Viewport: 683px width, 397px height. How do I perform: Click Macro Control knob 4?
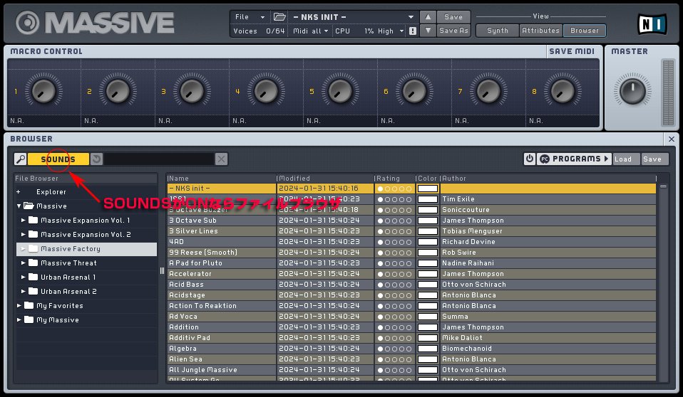(266, 91)
